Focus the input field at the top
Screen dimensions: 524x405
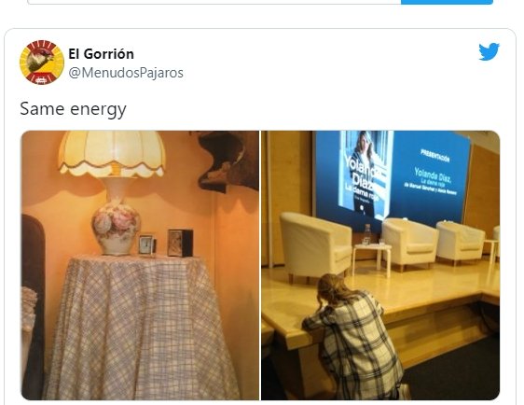coord(214,2)
